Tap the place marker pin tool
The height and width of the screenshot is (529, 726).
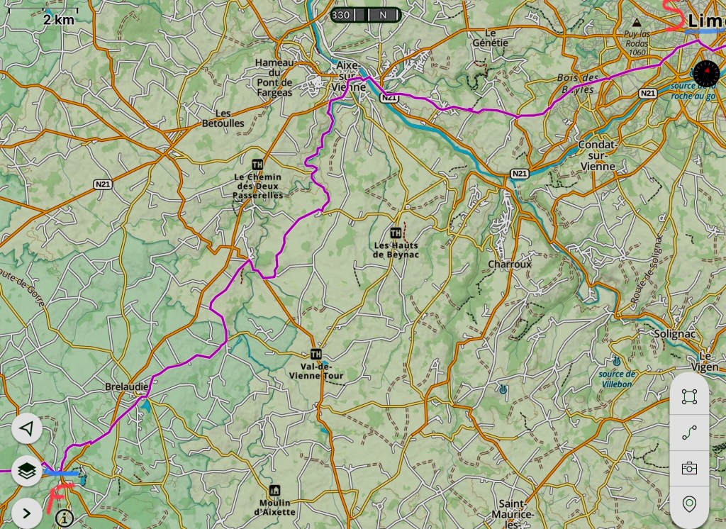coord(689,503)
